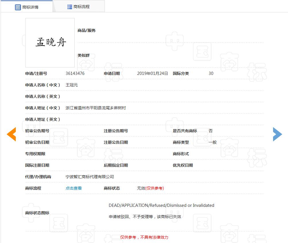Click the 商标详情 tab icon

[18, 7]
